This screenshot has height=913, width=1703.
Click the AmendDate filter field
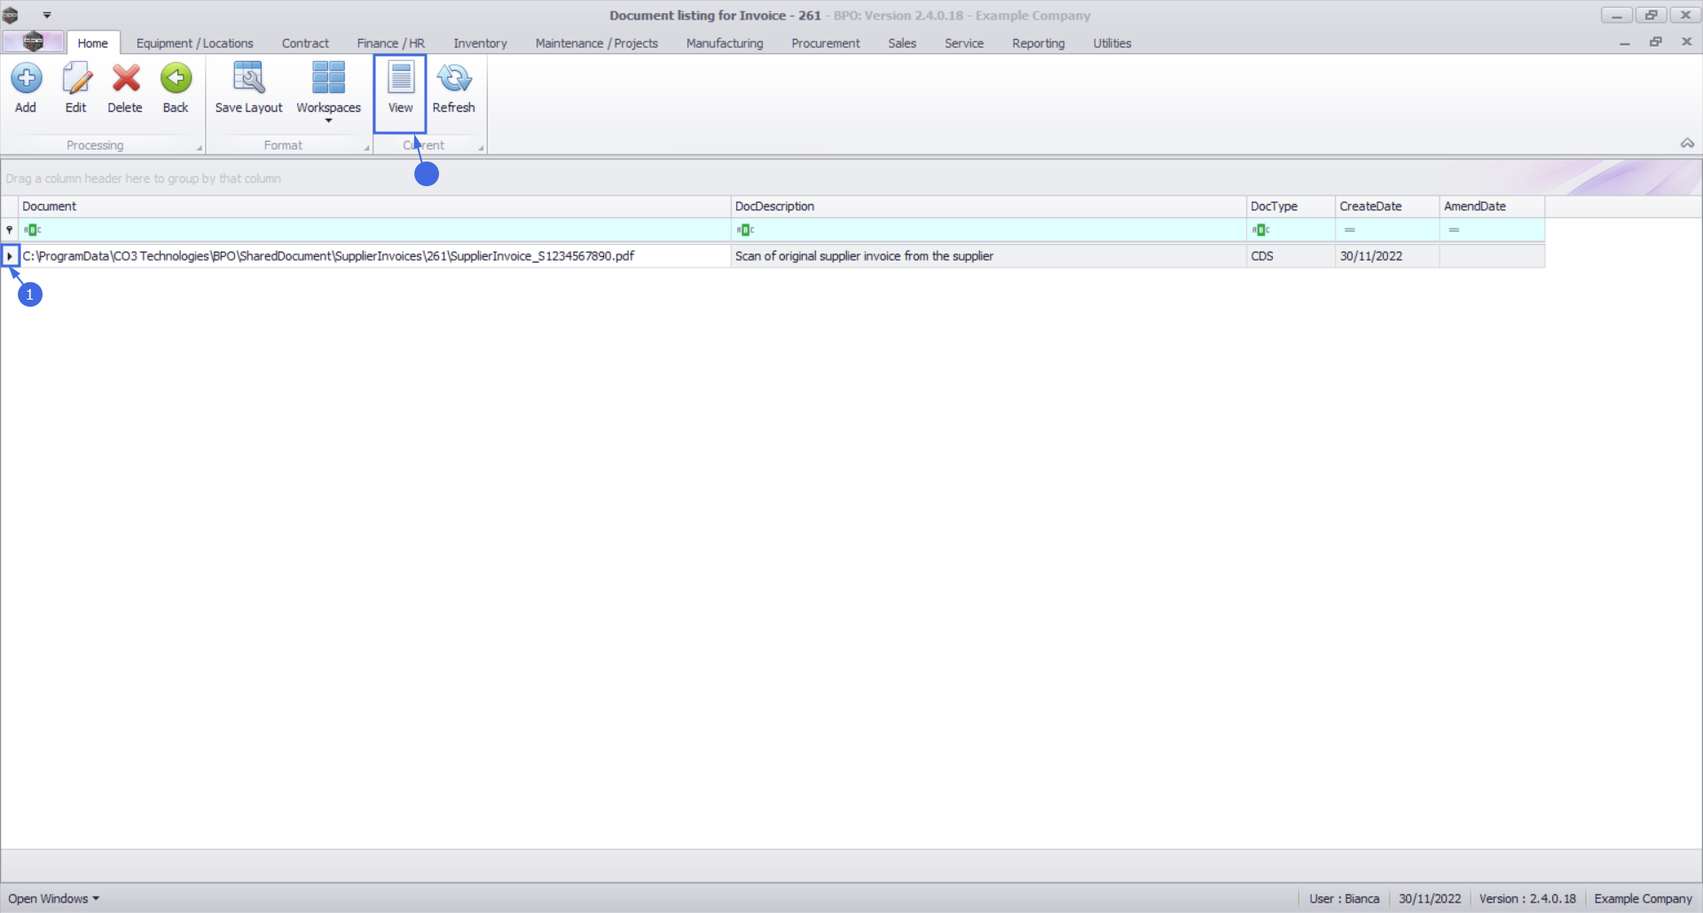(1492, 230)
